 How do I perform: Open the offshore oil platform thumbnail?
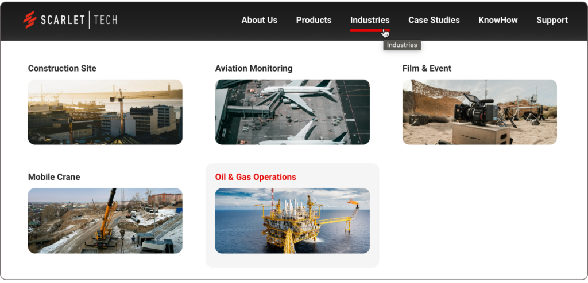292,221
